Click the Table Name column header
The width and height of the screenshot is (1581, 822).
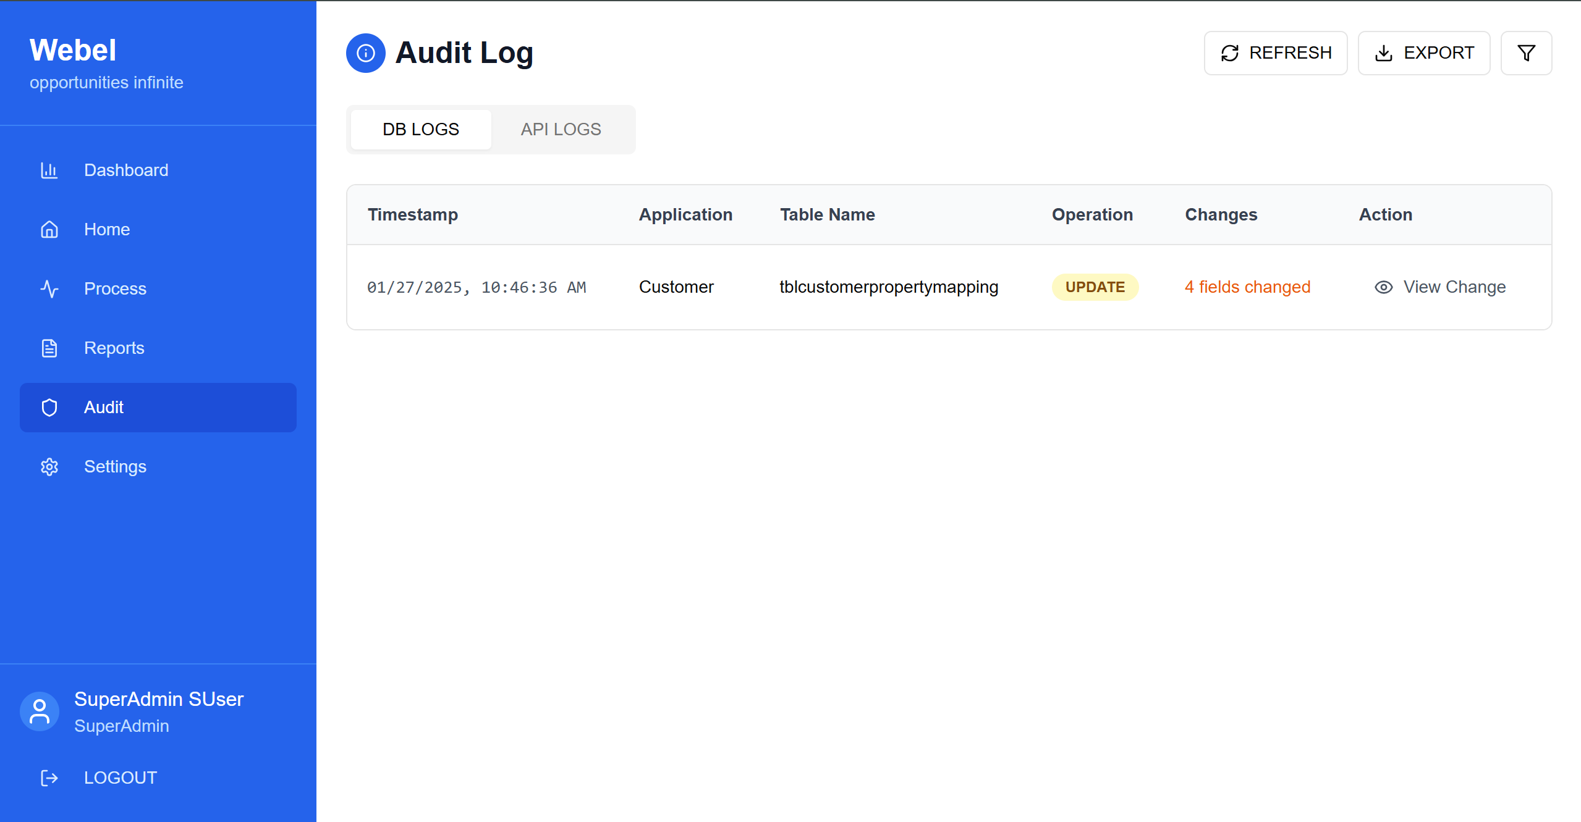click(x=827, y=215)
